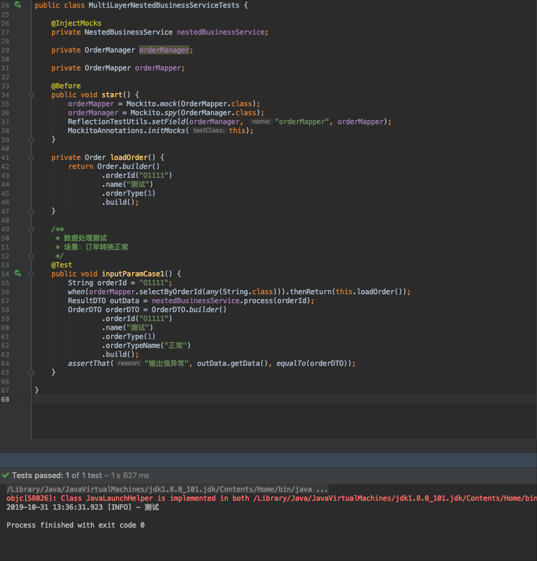Click the fold marker at start() closing brace

(x=32, y=139)
